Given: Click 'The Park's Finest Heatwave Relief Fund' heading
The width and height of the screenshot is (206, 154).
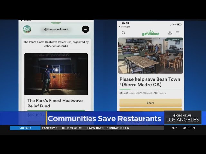Looking at the screenshot, I should point(55,103).
